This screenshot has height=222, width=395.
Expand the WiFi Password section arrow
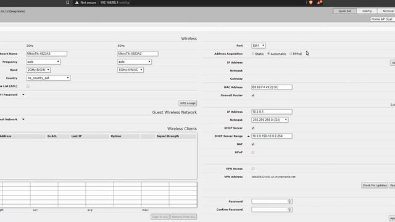[x=23, y=94]
